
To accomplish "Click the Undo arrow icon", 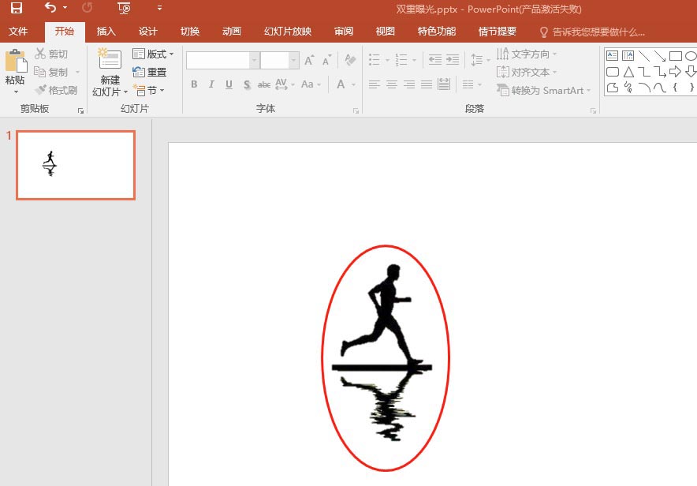I will click(x=50, y=8).
